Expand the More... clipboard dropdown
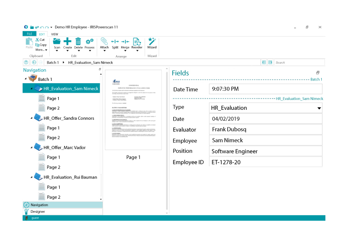Viewport: 348px width, 244px height. coord(41,50)
